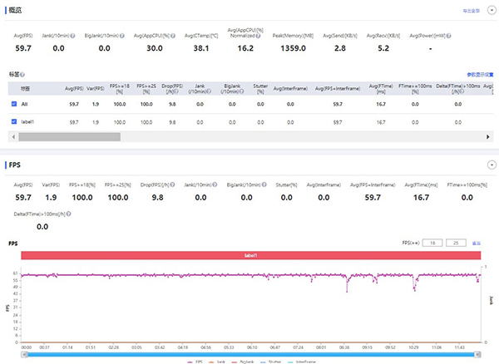Image resolution: width=499 pixels, height=364 pixels.
Task: Click the blue timeline range slider below chart
Action: click(250, 355)
